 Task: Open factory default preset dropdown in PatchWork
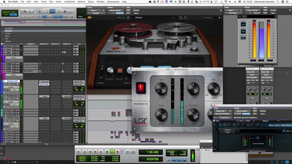click(242, 111)
